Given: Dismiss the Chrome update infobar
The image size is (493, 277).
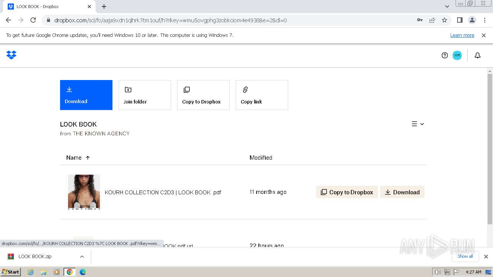Looking at the screenshot, I should tap(484, 35).
